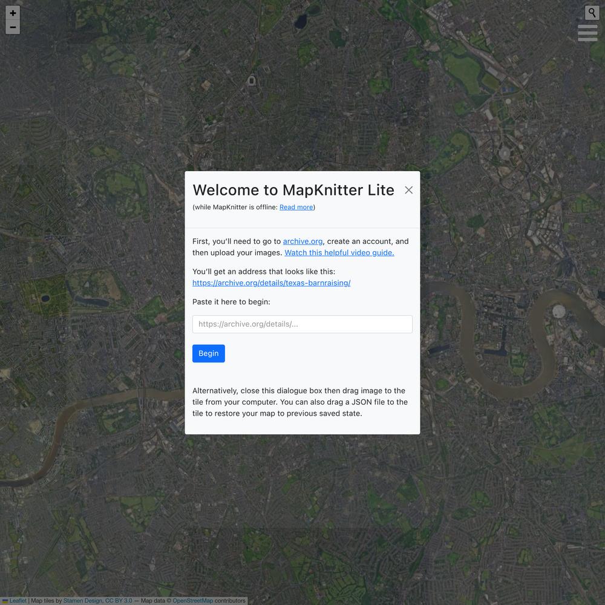Click the Begin button
Viewport: 605px width, 605px height.
click(208, 353)
